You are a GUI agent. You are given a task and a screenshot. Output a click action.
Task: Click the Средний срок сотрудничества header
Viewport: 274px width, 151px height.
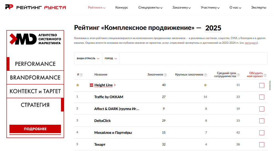[x=225, y=75]
